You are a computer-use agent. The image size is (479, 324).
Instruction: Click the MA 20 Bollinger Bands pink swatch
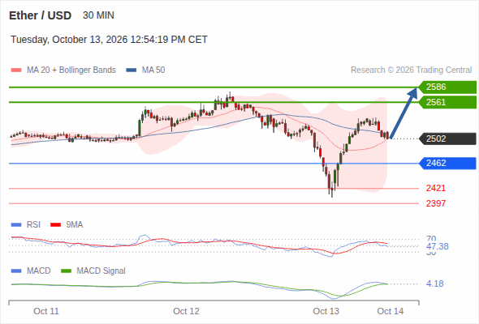click(16, 70)
